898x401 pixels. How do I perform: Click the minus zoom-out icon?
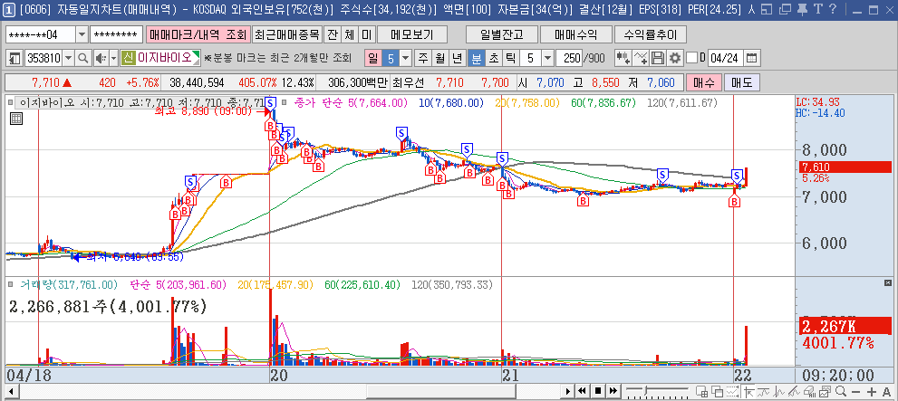pos(855,392)
